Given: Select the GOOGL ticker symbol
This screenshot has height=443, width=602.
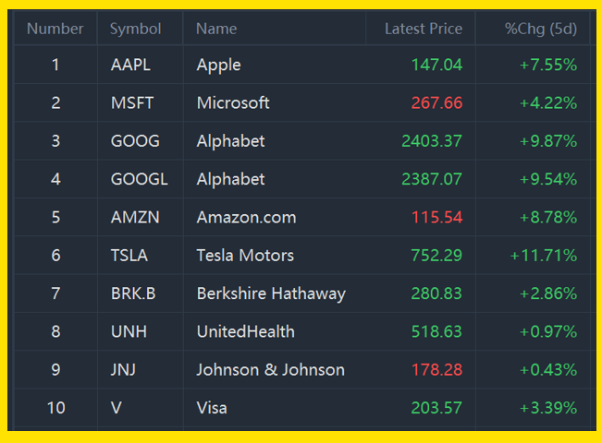Looking at the screenshot, I should click(x=138, y=179).
